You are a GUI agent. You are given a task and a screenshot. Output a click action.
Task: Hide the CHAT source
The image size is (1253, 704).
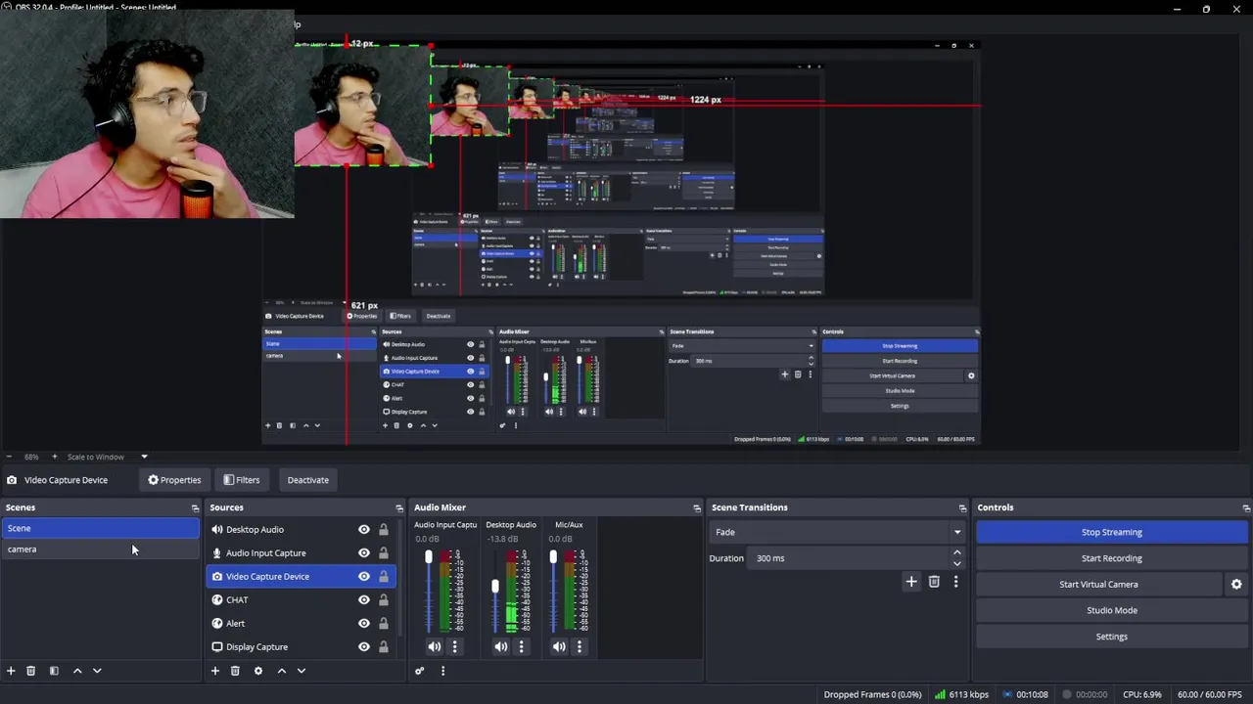pyautogui.click(x=364, y=600)
